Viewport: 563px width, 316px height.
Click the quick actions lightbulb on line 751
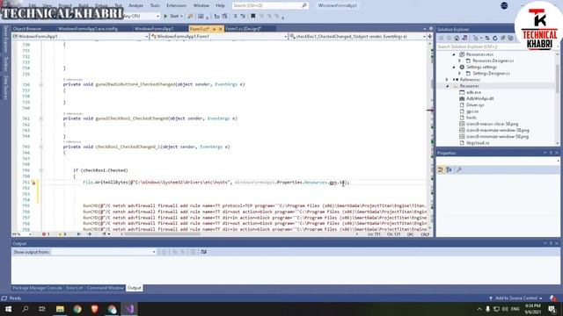[33, 183]
